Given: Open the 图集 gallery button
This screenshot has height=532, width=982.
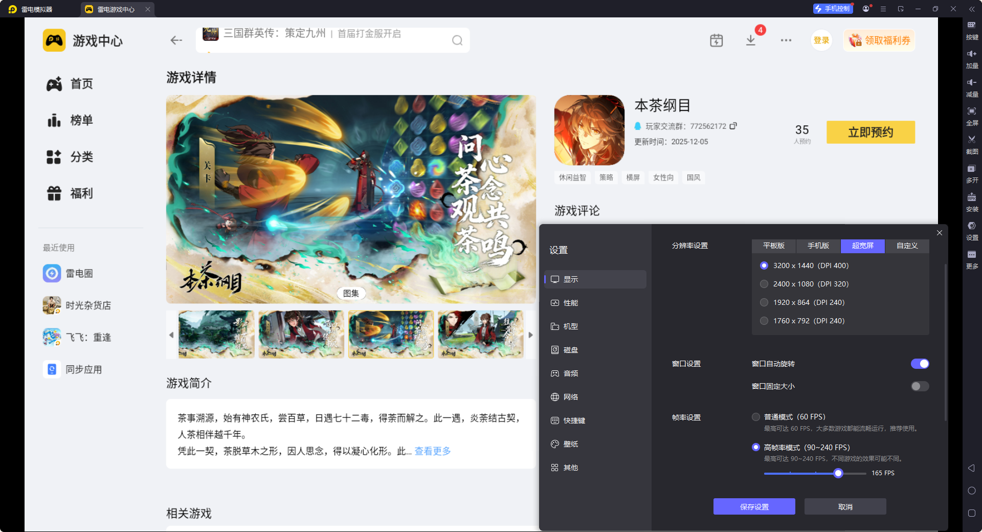Looking at the screenshot, I should pos(351,293).
